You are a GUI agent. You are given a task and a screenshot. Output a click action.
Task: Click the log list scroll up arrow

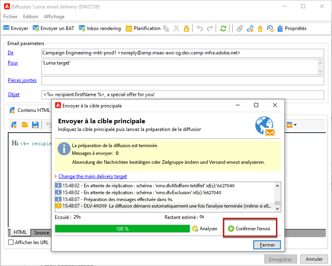tap(277, 186)
